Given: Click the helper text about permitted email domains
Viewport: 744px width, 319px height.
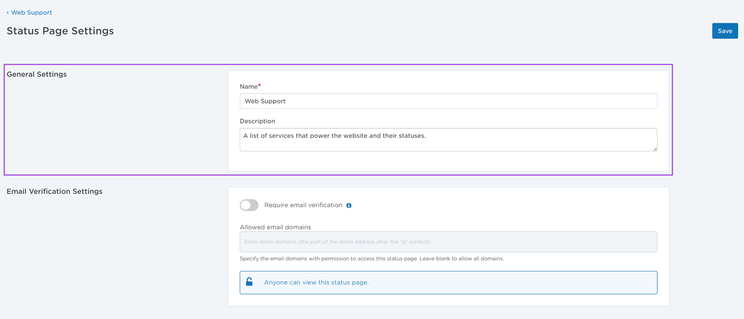Looking at the screenshot, I should (x=371, y=258).
